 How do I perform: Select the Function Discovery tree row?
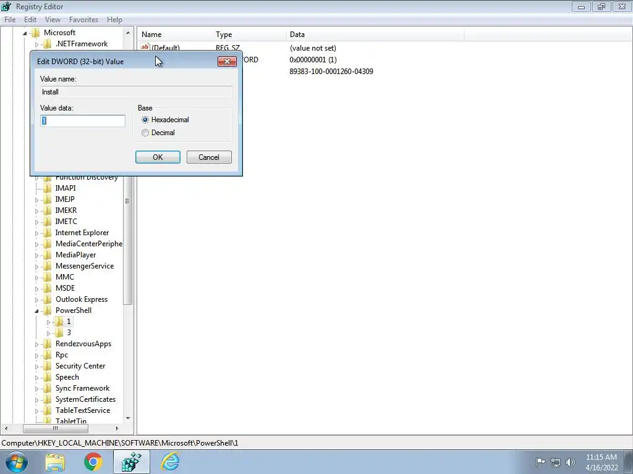coord(87,178)
